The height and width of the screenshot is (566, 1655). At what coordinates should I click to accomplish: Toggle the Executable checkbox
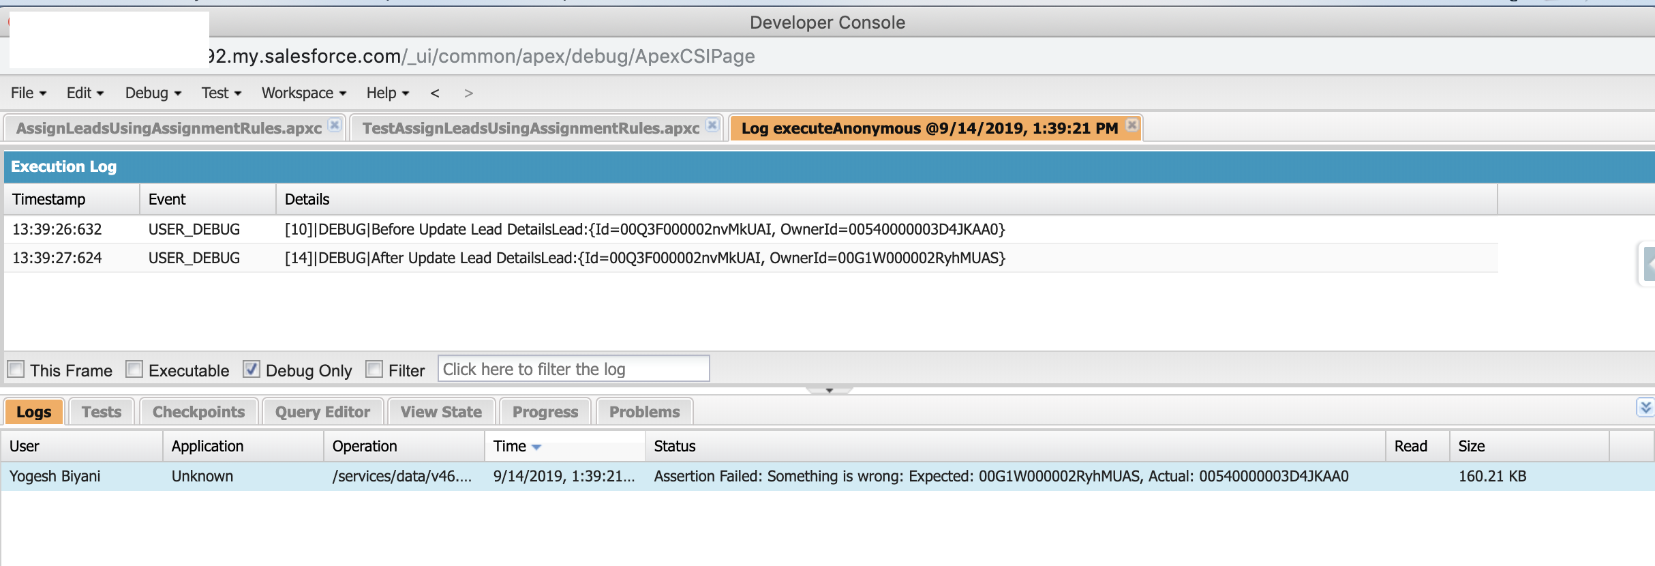[134, 370]
